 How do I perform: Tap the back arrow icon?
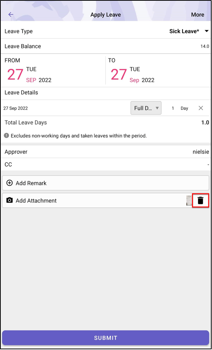pyautogui.click(x=11, y=14)
